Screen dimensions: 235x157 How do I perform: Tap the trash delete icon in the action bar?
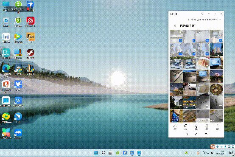tap(207, 127)
